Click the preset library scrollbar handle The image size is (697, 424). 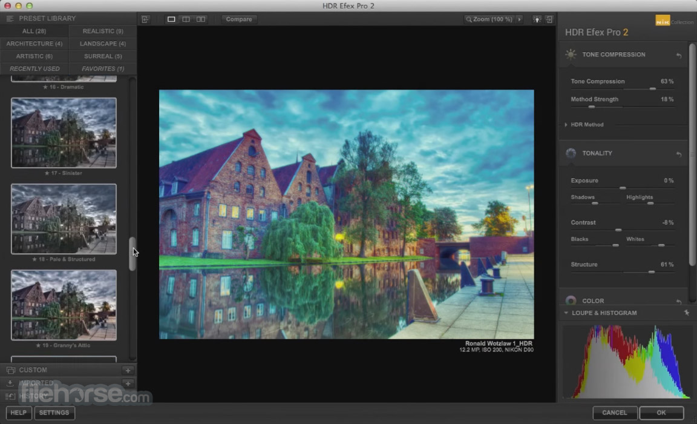click(x=132, y=254)
